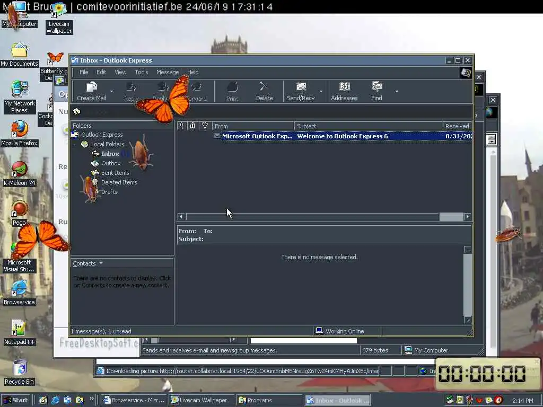
Task: Click the 00:00:00 timer widget
Action: tap(488, 374)
